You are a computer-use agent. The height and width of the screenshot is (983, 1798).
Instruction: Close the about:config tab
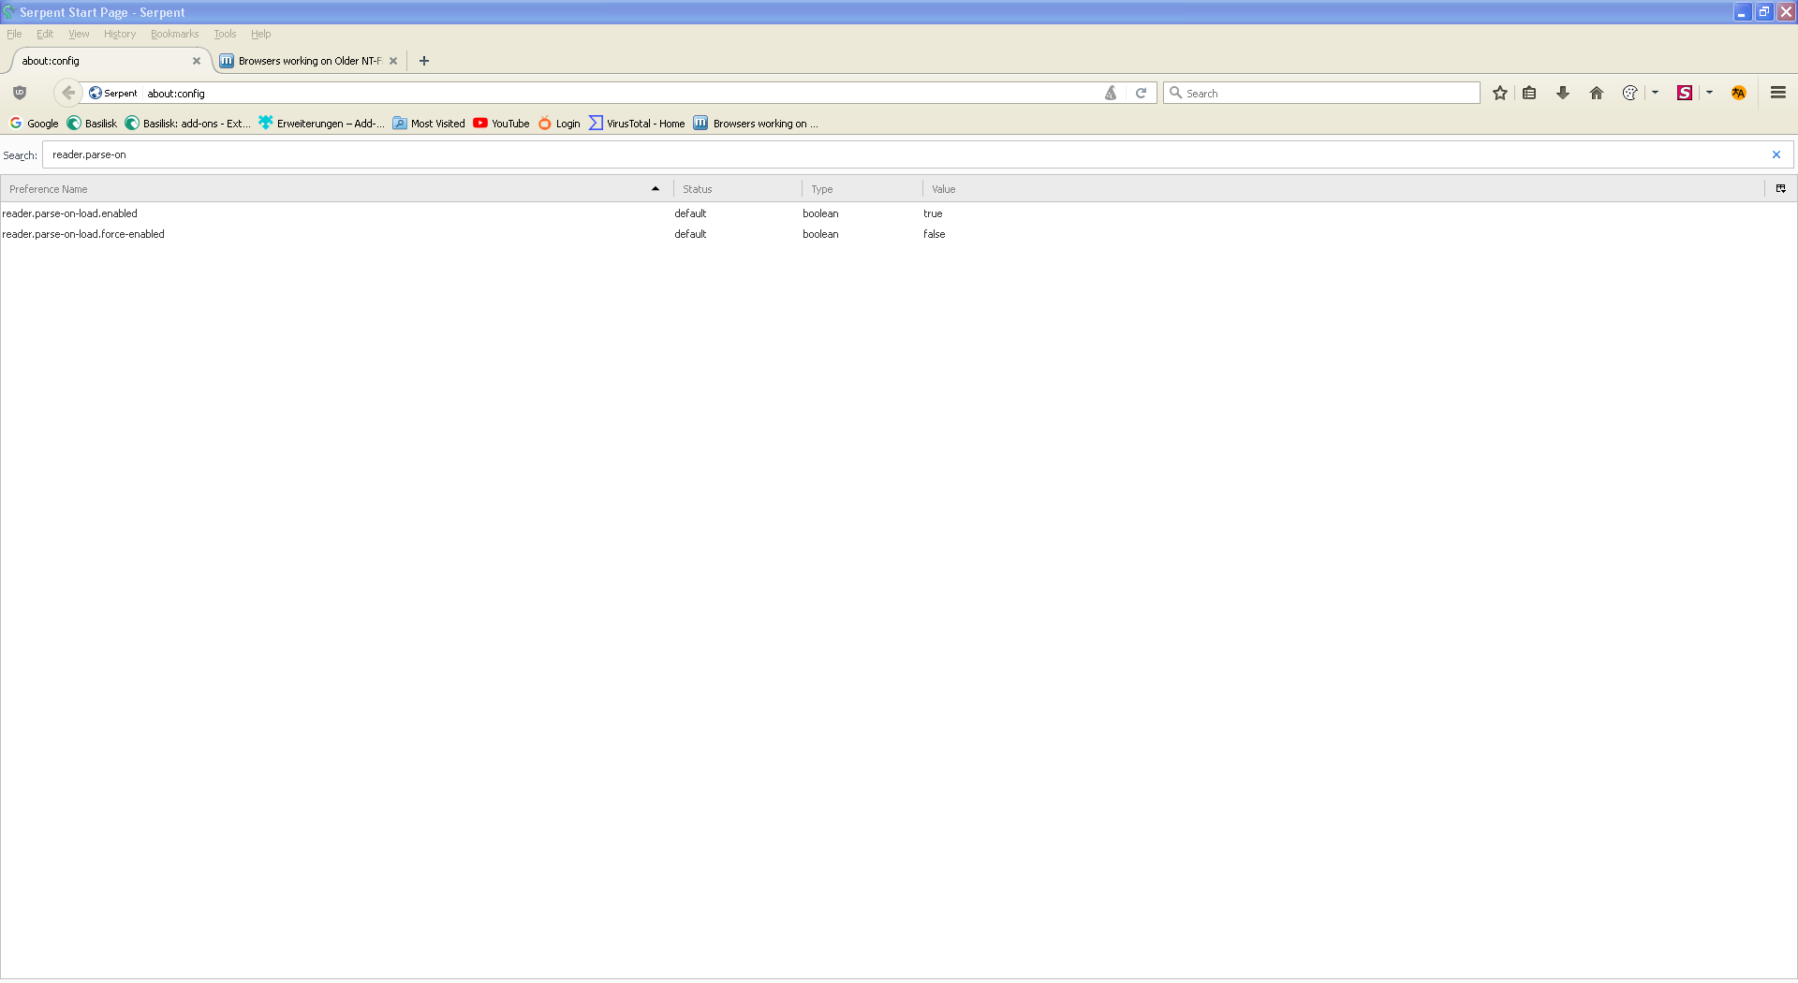(x=197, y=61)
